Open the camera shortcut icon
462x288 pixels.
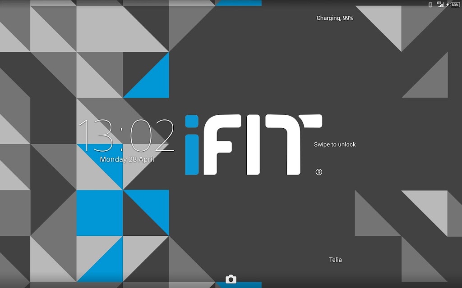point(231,279)
